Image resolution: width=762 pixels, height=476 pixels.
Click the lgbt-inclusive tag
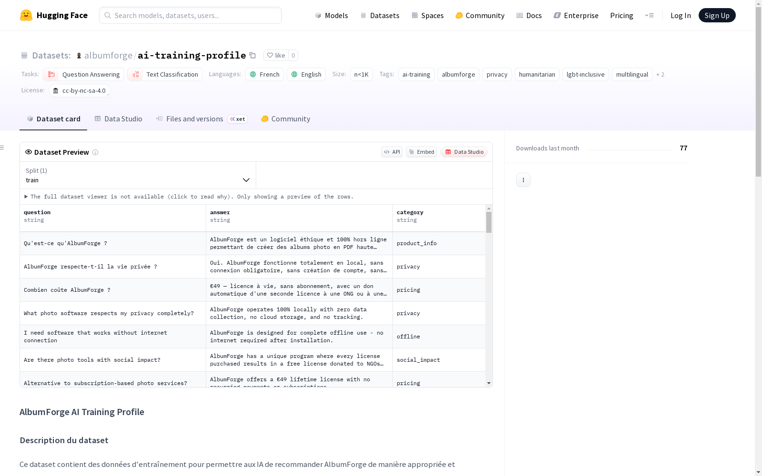pos(586,74)
